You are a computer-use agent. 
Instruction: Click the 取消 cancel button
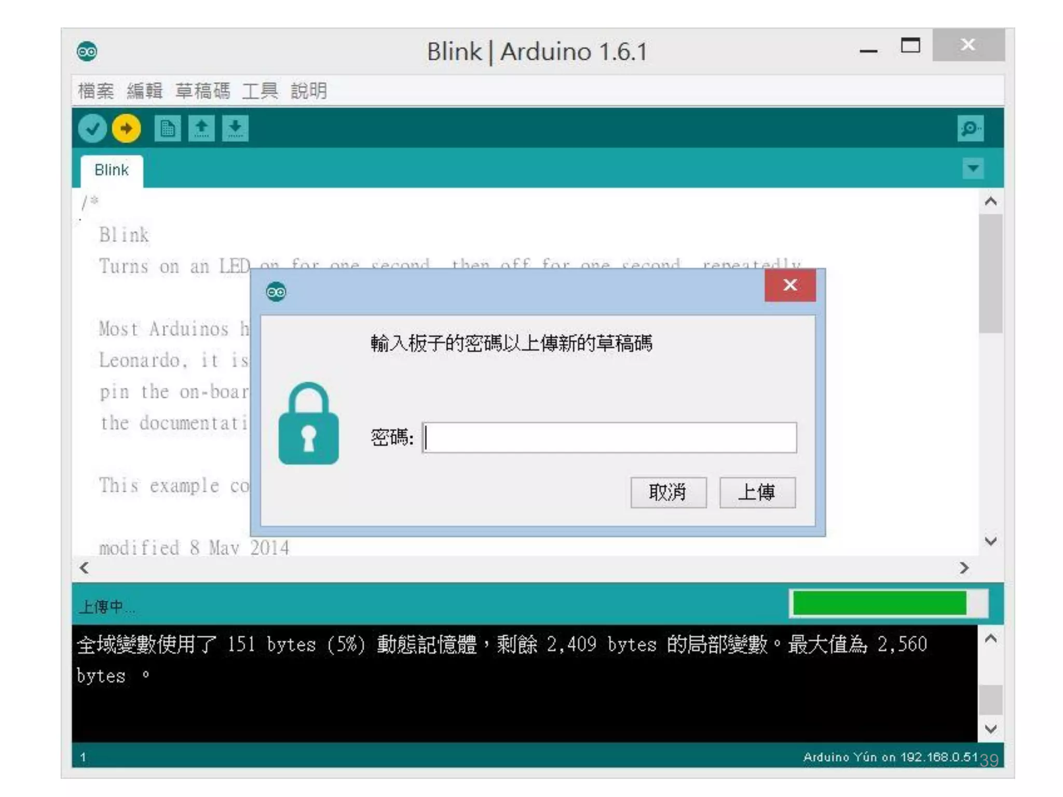pos(669,492)
